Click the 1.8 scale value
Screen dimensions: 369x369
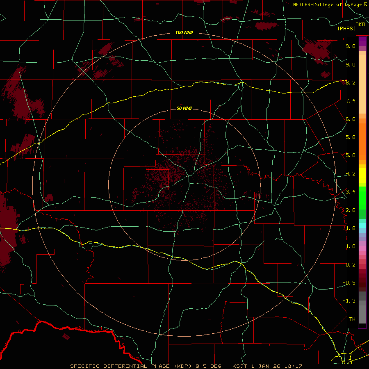[x=351, y=228]
